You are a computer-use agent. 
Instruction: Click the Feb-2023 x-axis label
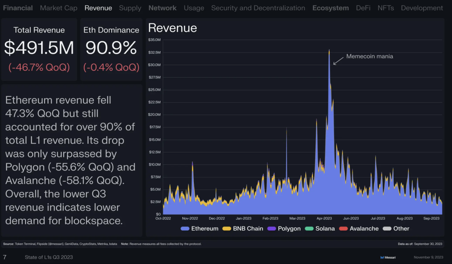271,218
